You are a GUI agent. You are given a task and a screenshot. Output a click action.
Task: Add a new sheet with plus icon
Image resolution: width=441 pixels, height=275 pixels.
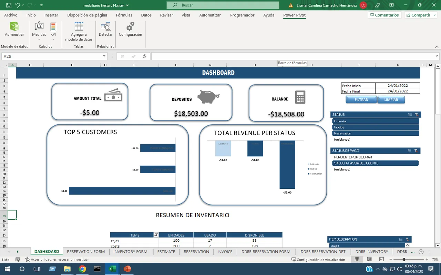[x=421, y=252]
